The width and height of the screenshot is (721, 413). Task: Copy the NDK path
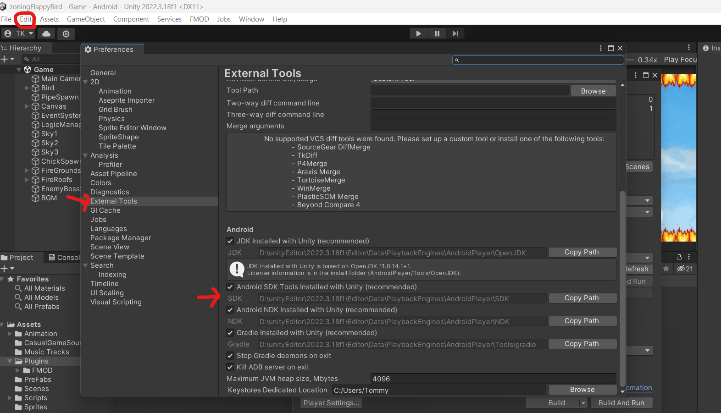582,321
